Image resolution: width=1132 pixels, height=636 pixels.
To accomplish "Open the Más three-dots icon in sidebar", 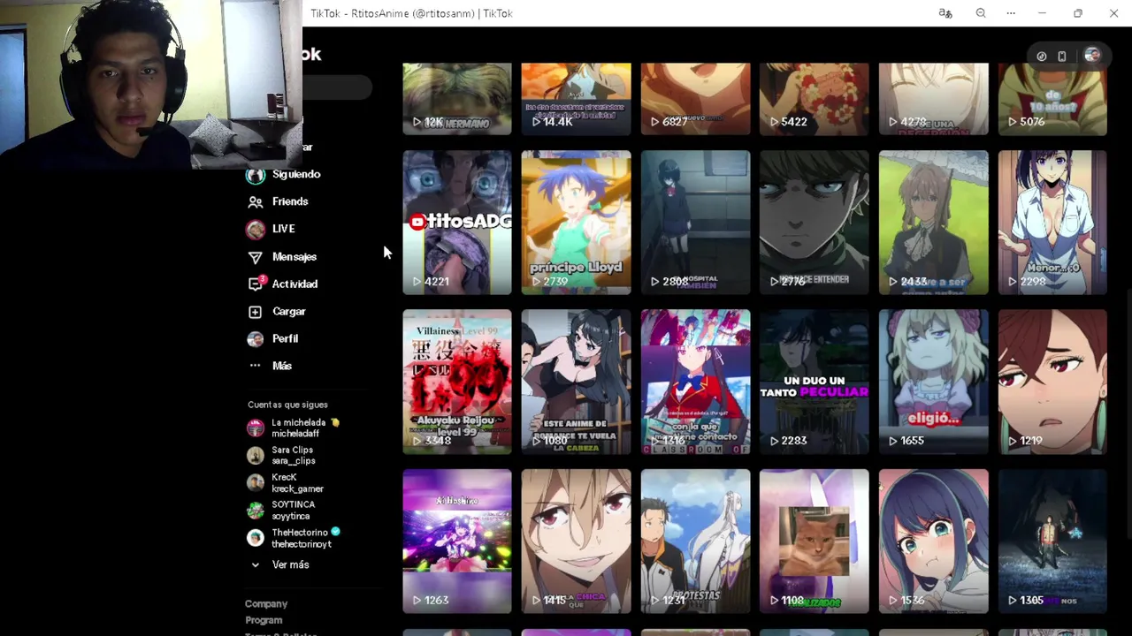I will [255, 366].
